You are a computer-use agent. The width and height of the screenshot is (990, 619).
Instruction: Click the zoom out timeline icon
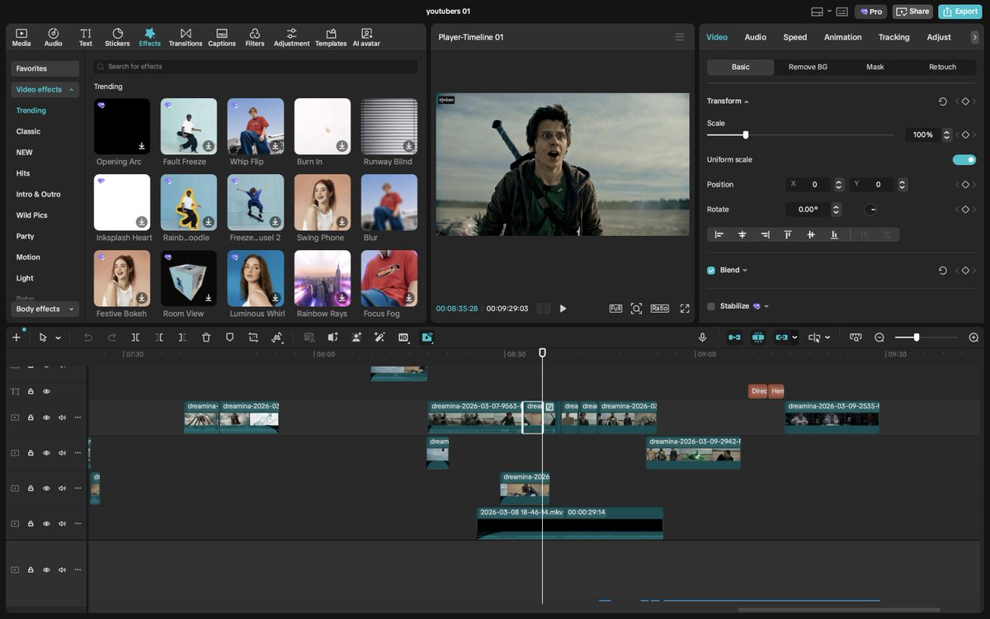coord(879,338)
